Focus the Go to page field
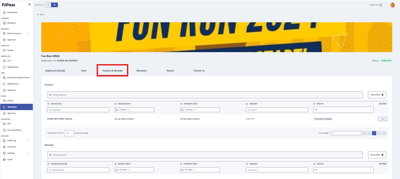Image resolution: width=400 pixels, height=179 pixels. [x=346, y=133]
